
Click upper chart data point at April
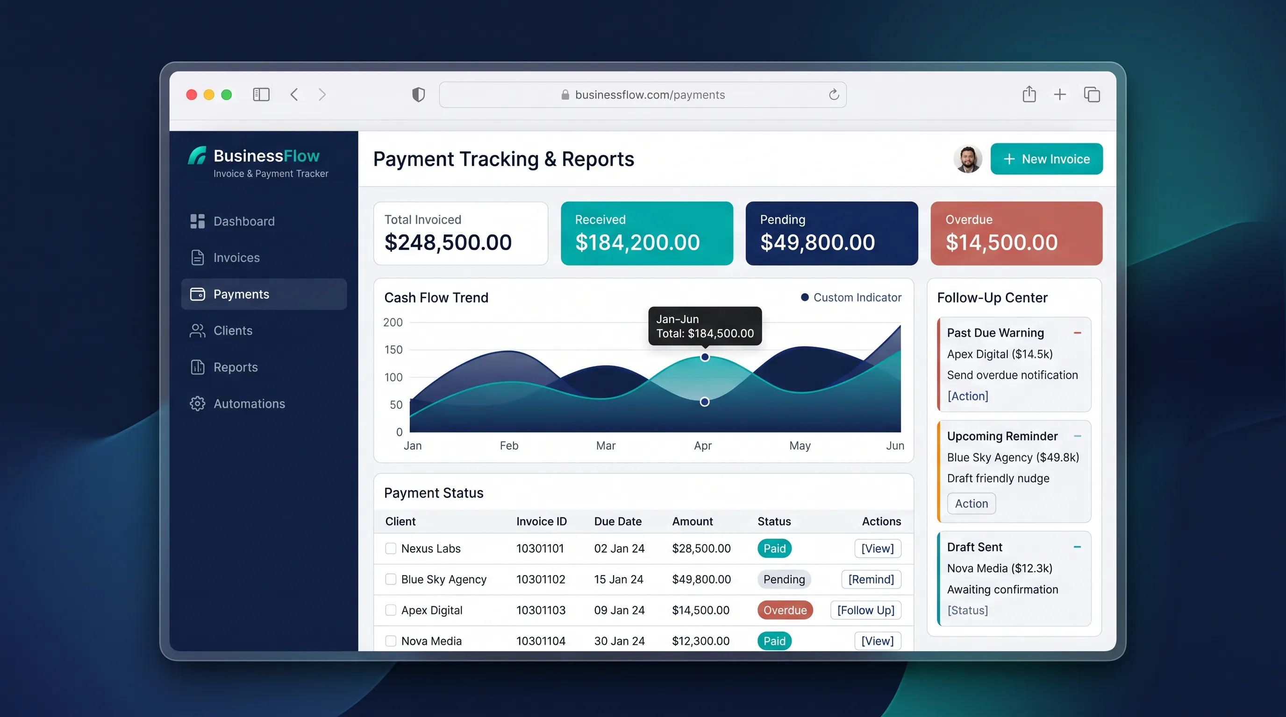(704, 357)
